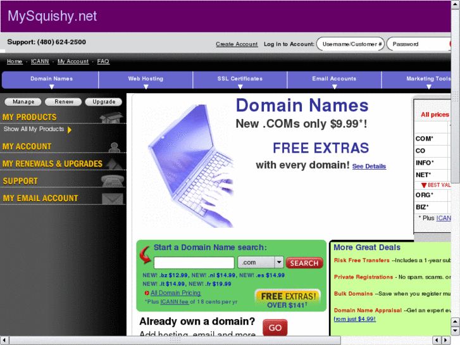Image resolution: width=460 pixels, height=345 pixels.
Task: Click the MySquishy.net site logo
Action: tap(53, 16)
